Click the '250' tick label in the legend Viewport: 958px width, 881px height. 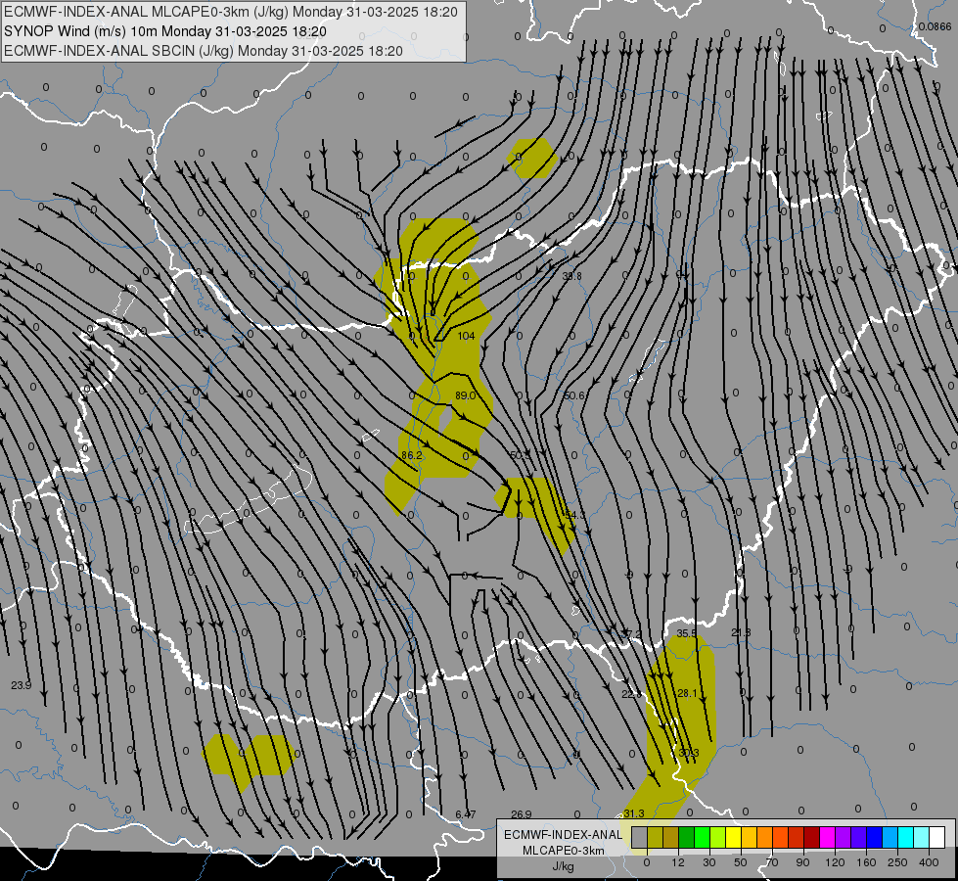tap(897, 862)
